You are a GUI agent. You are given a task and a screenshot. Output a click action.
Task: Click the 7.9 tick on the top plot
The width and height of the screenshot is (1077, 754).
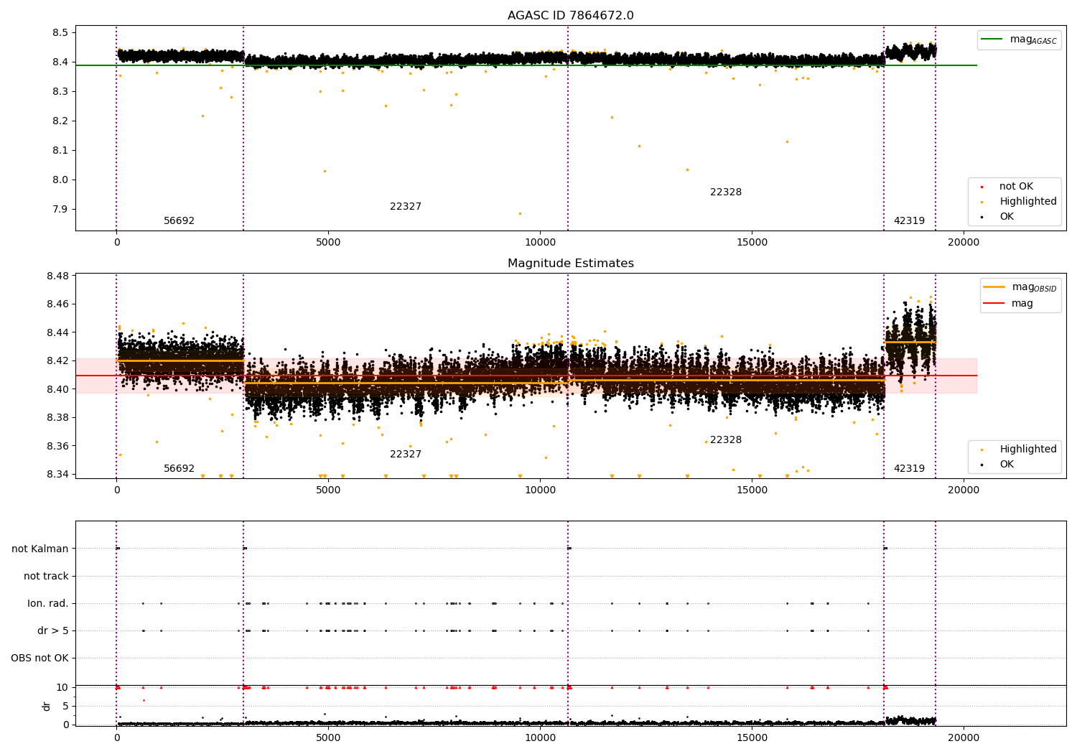tap(60, 210)
